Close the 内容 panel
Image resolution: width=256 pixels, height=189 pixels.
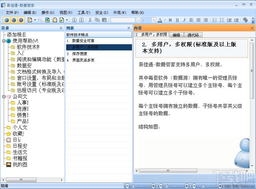click(252, 28)
